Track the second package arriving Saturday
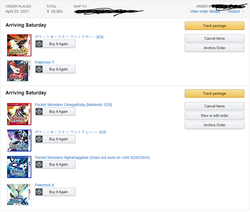The height and width of the screenshot is (212, 250). (x=215, y=93)
